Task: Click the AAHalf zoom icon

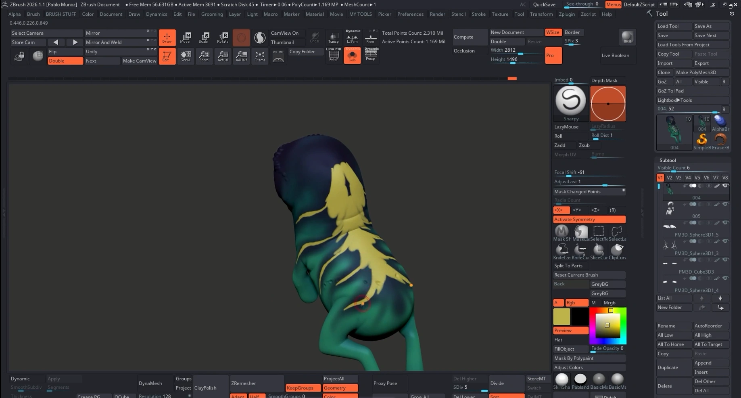Action: coord(241,56)
